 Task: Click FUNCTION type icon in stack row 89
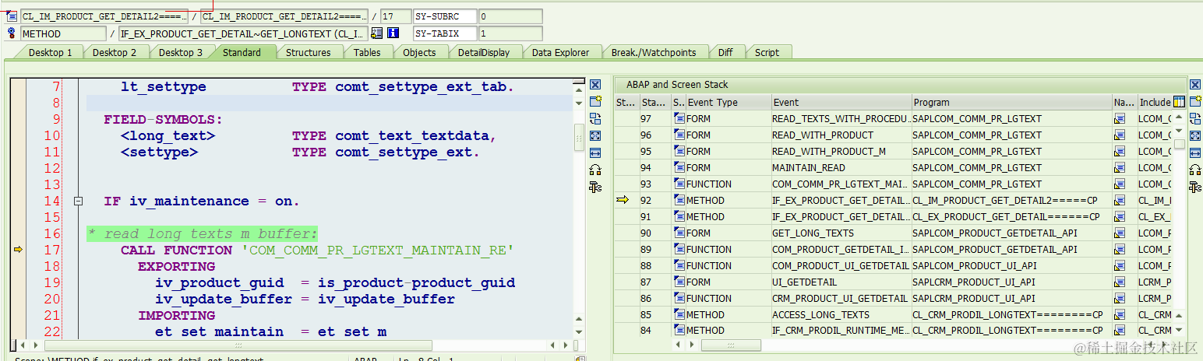(x=679, y=250)
